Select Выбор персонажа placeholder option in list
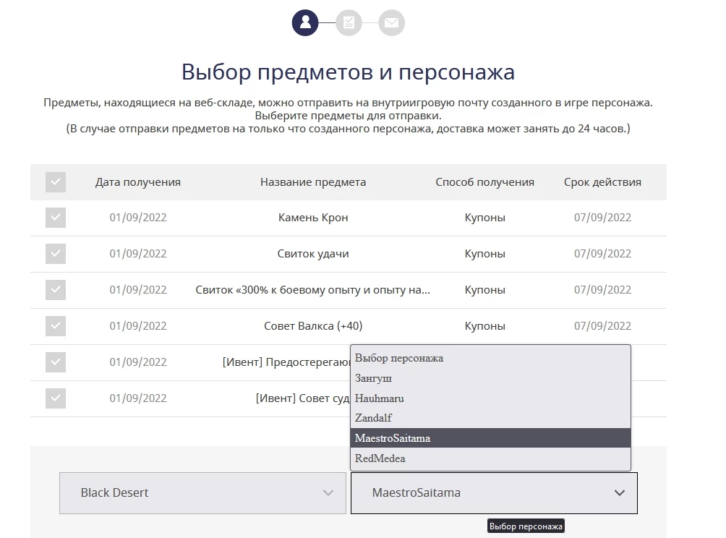The height and width of the screenshot is (538, 726). point(491,358)
